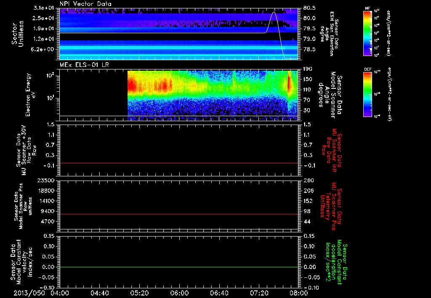Click the green line in the velocity panel
This screenshot has height=298, width=431.
pyautogui.click(x=178, y=267)
